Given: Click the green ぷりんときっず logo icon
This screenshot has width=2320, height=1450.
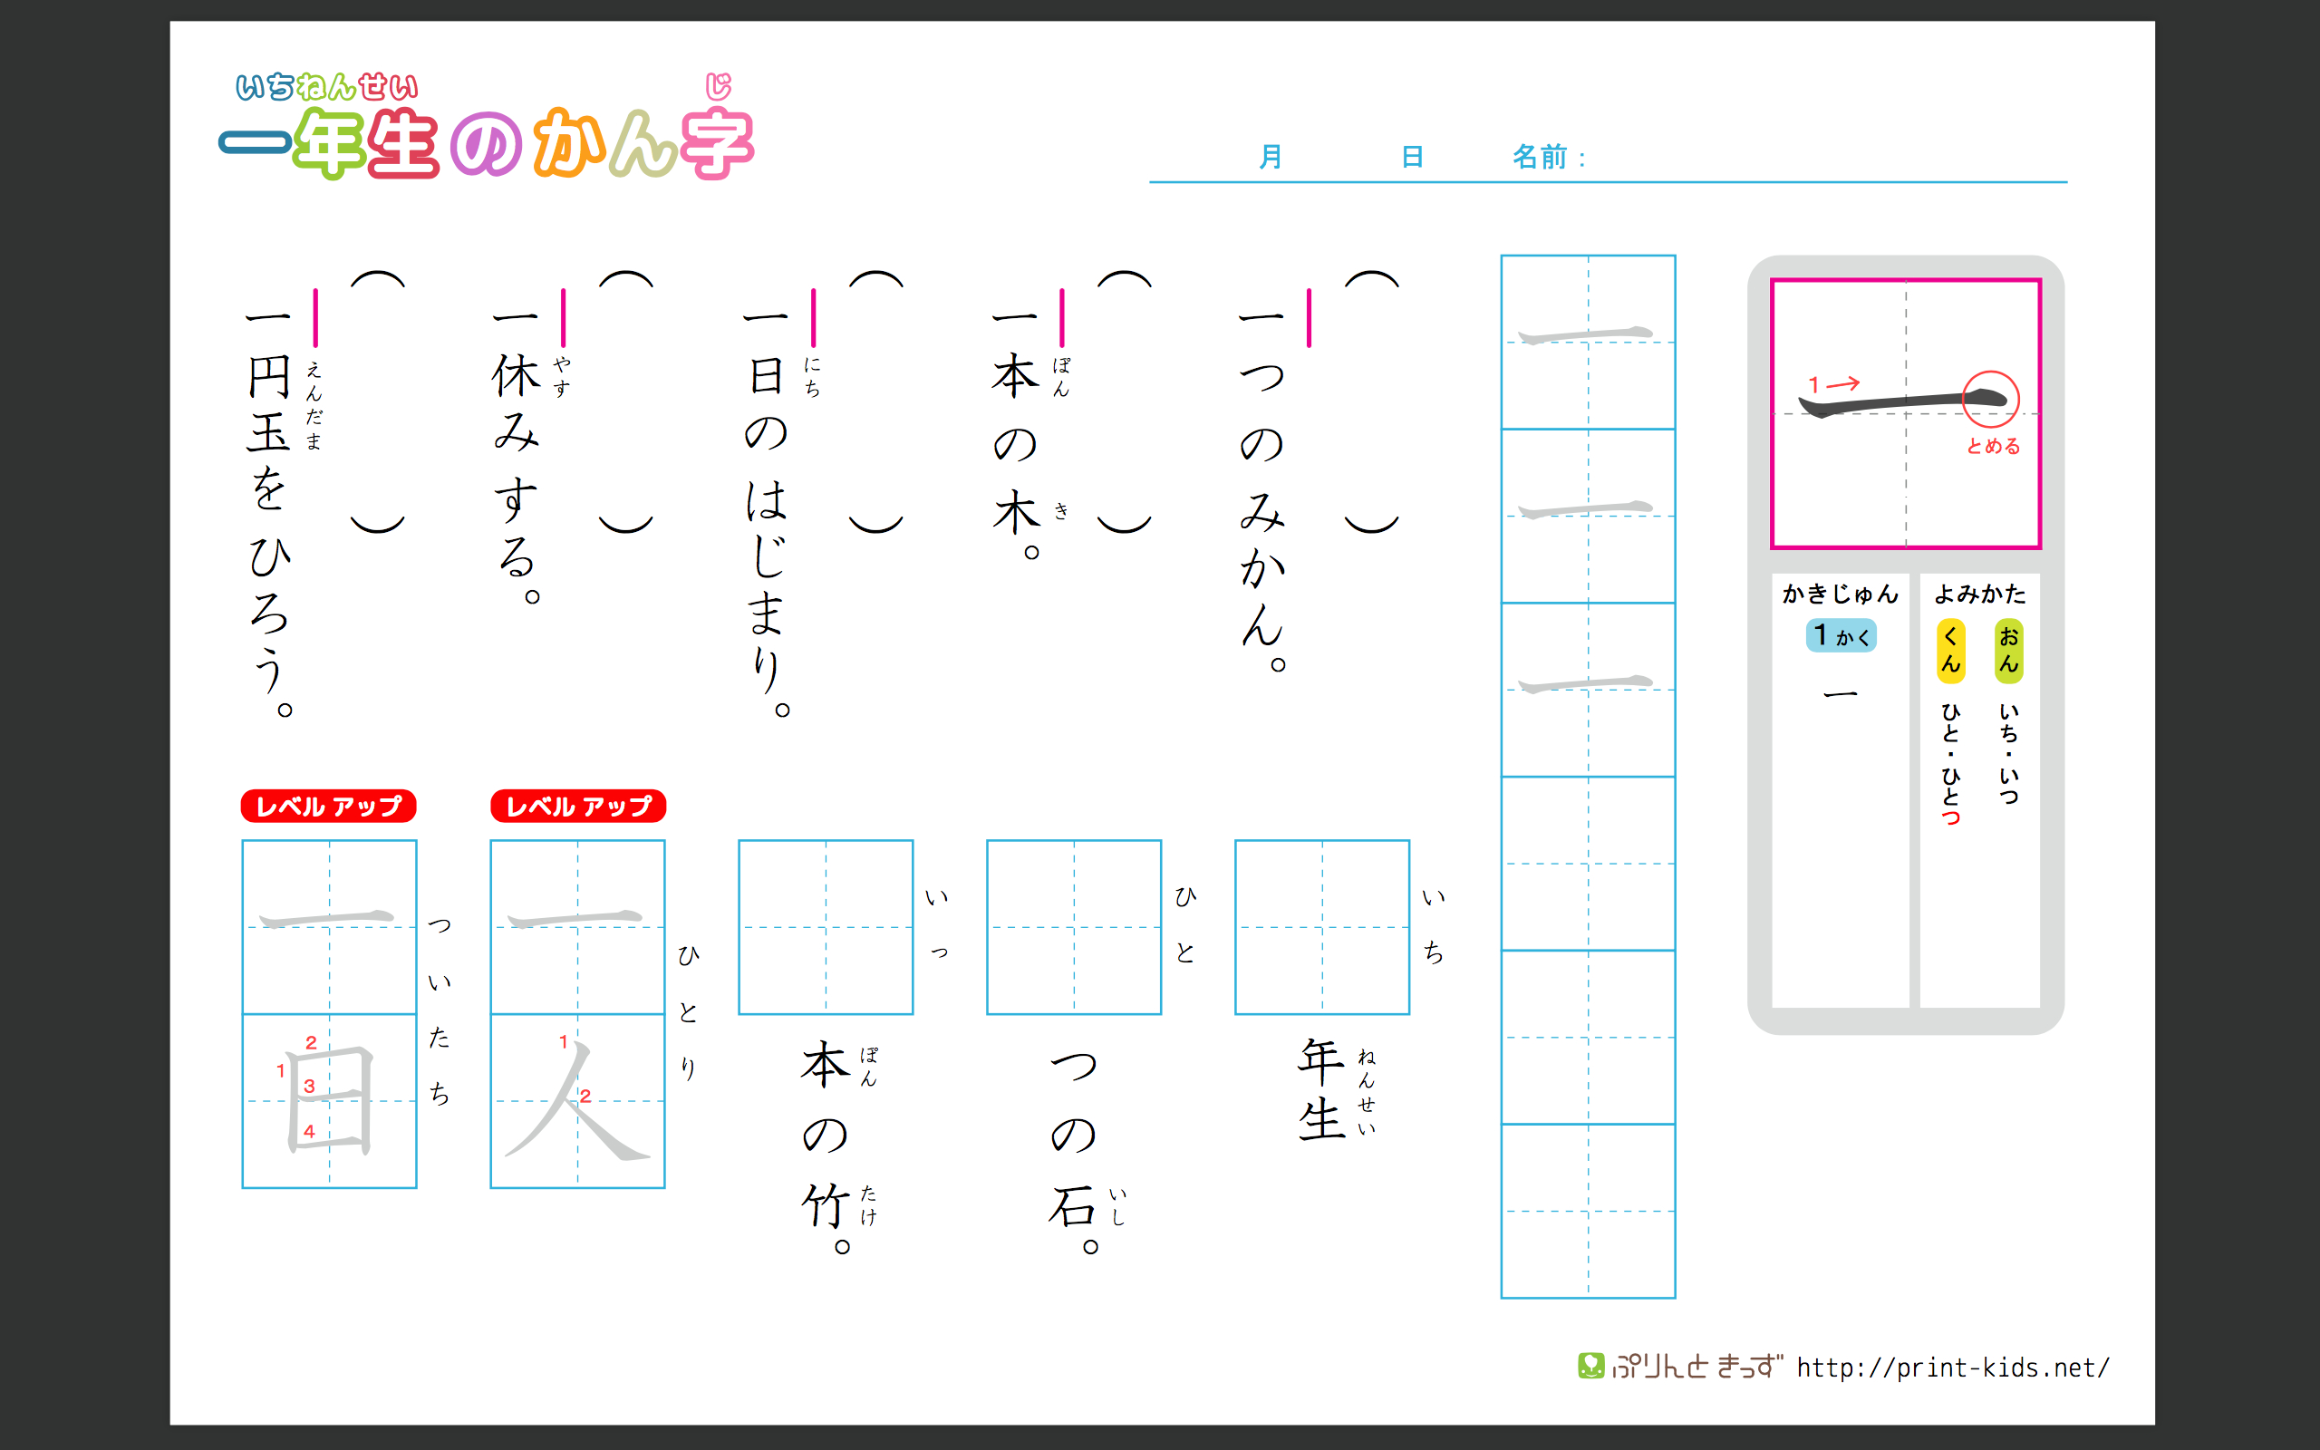Looking at the screenshot, I should [x=1590, y=1365].
